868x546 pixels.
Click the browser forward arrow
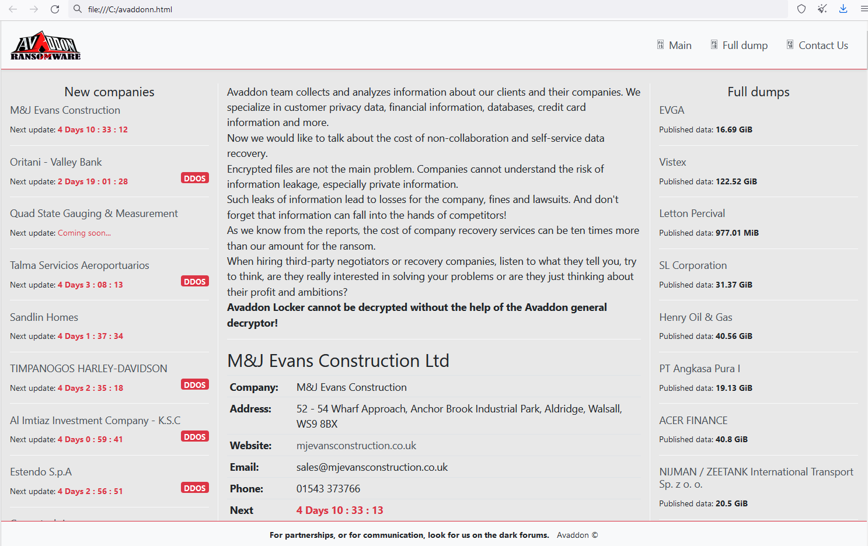click(34, 9)
